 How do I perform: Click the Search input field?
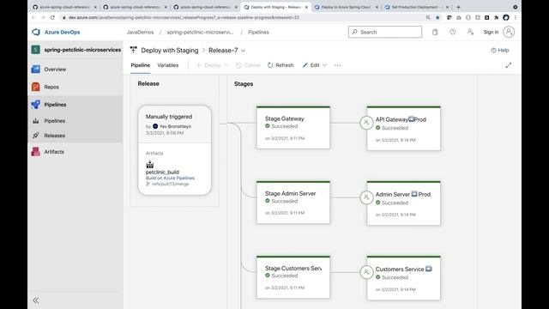[x=385, y=32]
